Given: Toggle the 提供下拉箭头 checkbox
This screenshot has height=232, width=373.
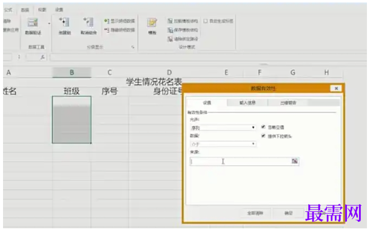Looking at the screenshot, I should [x=263, y=136].
